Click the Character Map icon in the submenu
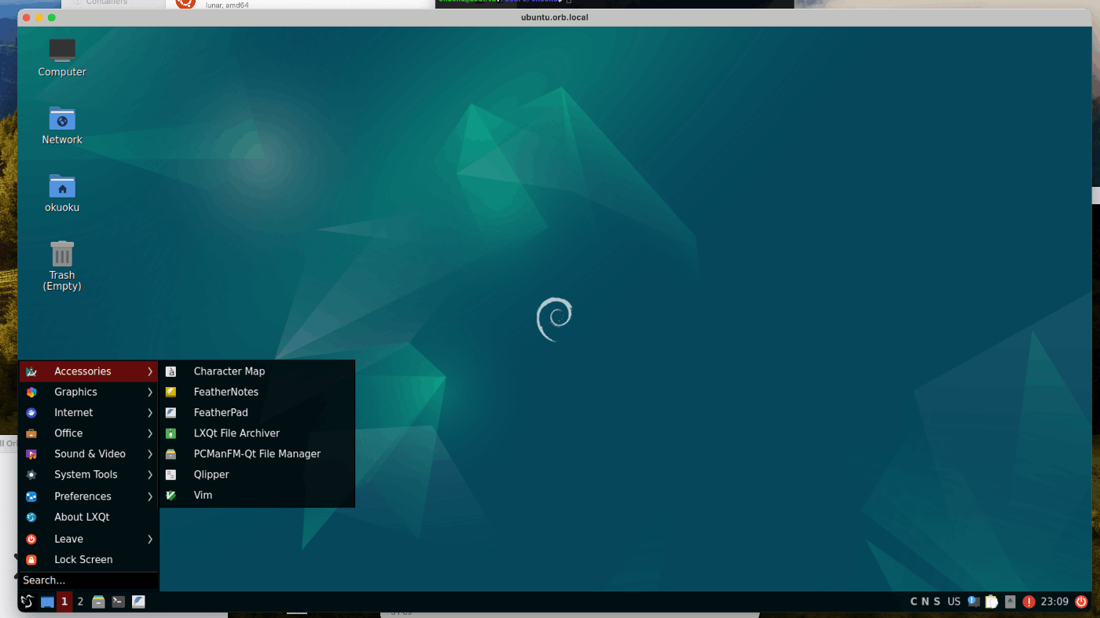The height and width of the screenshot is (618, 1100). tap(170, 371)
